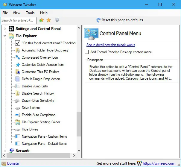Image resolution: width=181 pixels, height=167 pixels.
Task: Open the View menu
Action: click(x=16, y=13)
